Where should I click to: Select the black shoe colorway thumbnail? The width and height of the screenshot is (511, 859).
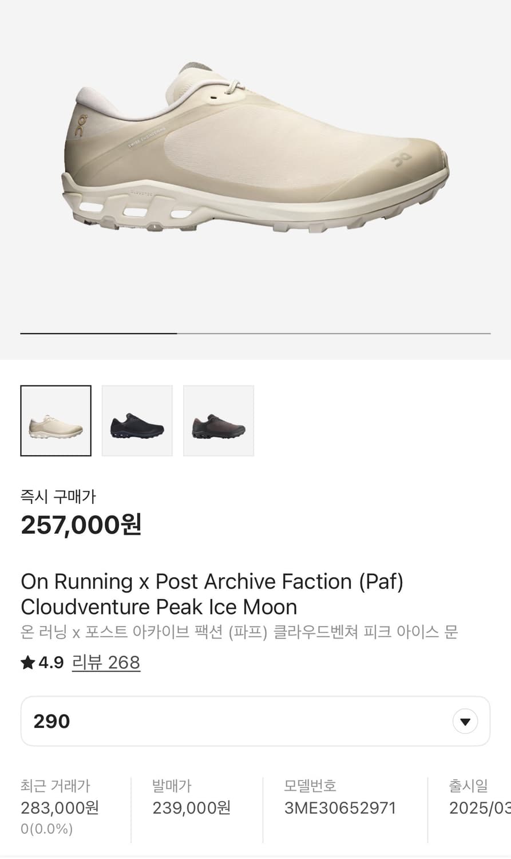(x=137, y=421)
